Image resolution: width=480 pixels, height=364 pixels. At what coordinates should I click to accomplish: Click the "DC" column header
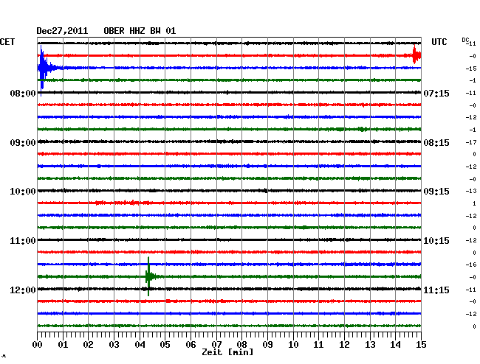(x=465, y=40)
